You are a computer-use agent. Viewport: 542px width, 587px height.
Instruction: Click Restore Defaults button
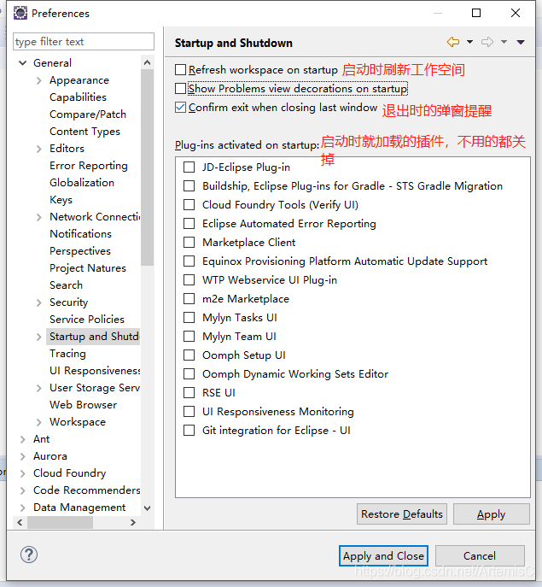click(x=402, y=514)
